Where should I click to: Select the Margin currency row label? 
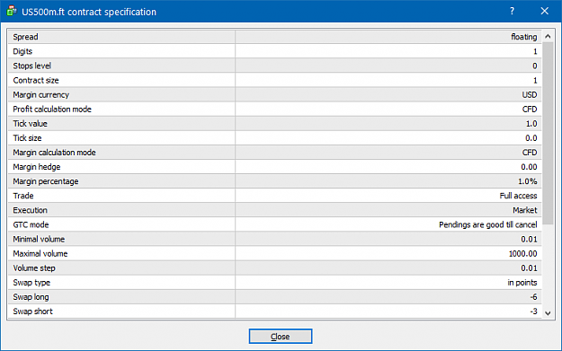[x=40, y=95]
